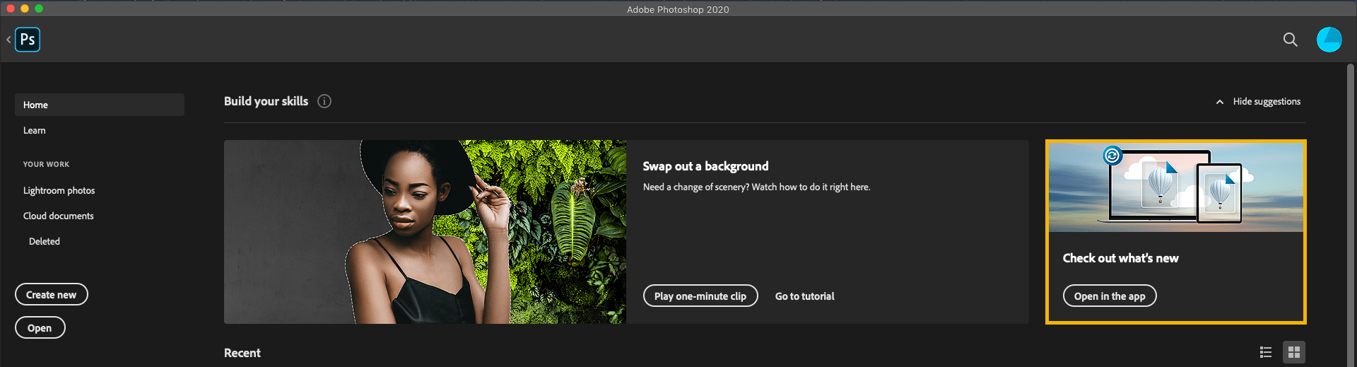Click Open in the app button
Viewport: 1357px width, 367px height.
pos(1110,296)
